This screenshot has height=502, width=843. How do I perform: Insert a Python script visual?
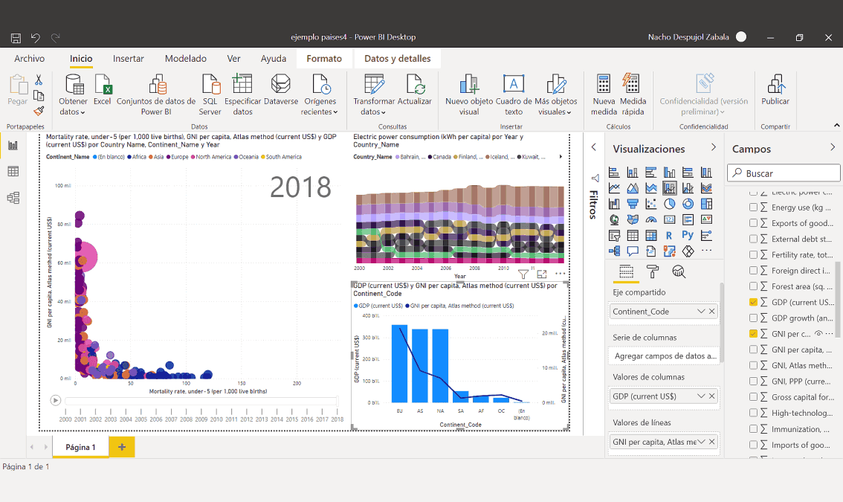(688, 234)
